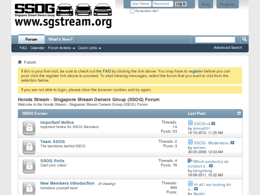Click the Log in button
The height and width of the screenshot is (195, 260).
pos(181,4)
